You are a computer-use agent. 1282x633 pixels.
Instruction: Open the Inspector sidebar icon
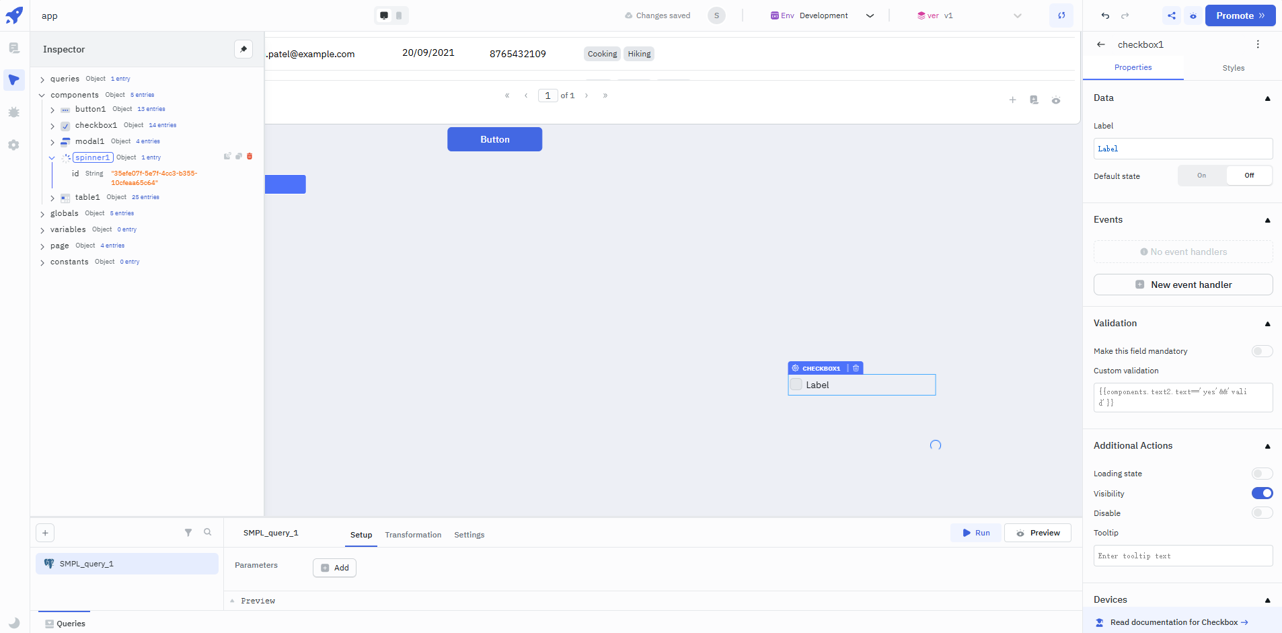pyautogui.click(x=14, y=80)
